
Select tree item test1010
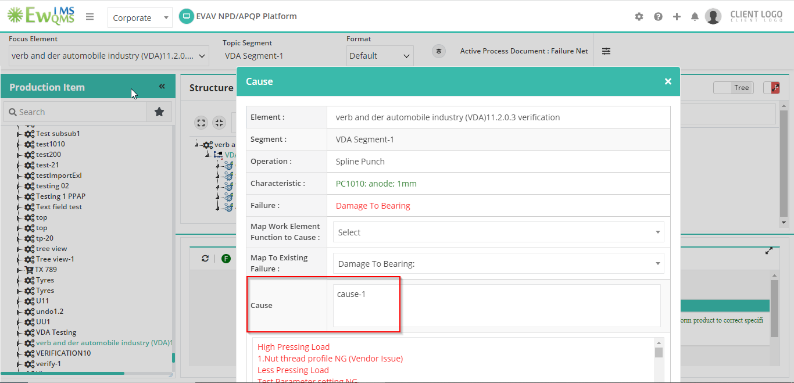coord(51,144)
